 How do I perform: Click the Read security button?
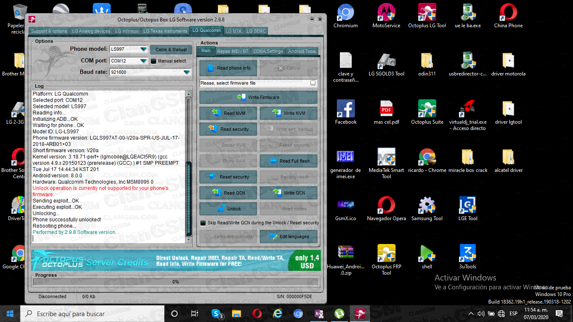(x=228, y=129)
